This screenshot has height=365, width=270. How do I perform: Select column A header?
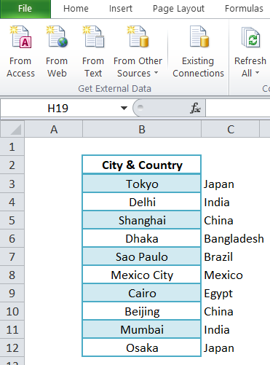[54, 130]
